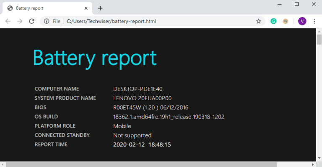Screen dimensions: 322x167
Task: Close the Battery report tab
Action: (86, 8)
